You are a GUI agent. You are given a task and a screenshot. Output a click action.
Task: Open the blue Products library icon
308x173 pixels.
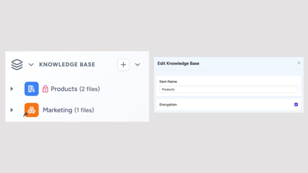(x=31, y=89)
